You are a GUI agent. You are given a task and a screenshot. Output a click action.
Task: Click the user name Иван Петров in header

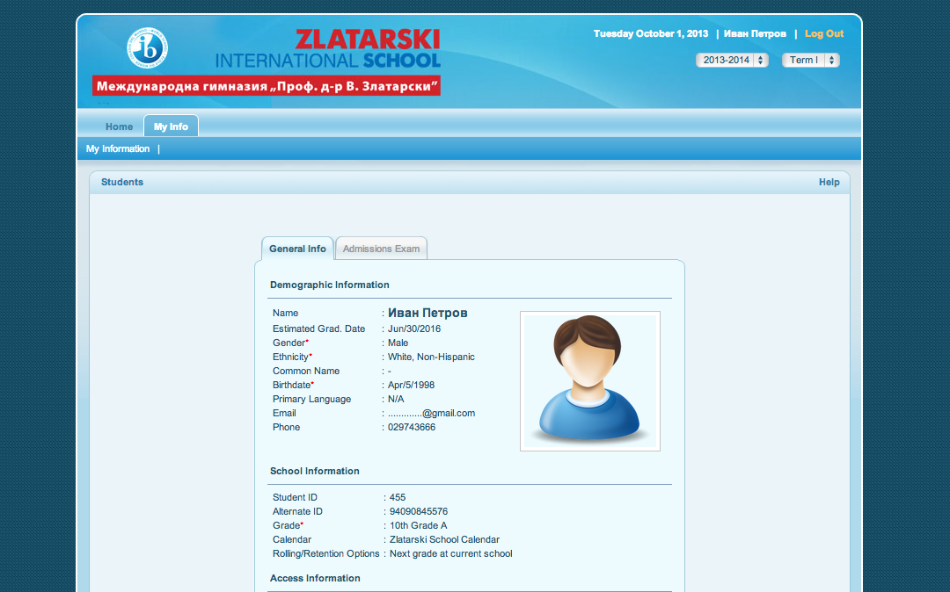755,34
